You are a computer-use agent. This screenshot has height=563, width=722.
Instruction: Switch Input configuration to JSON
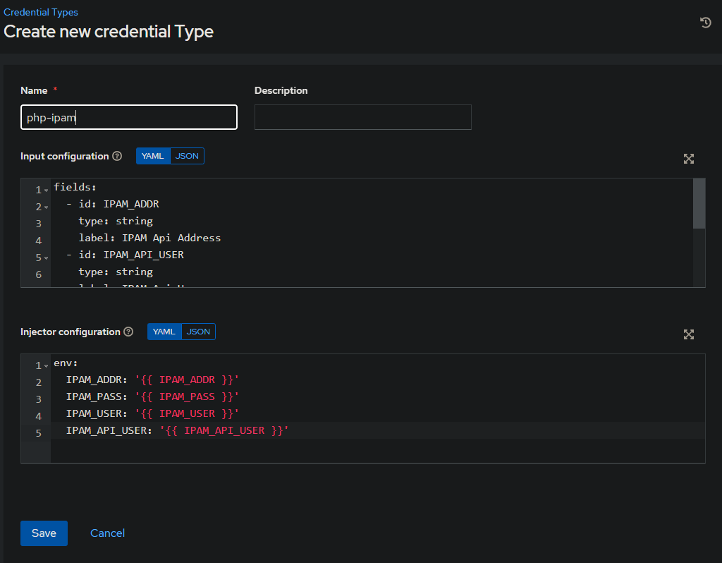coord(187,156)
